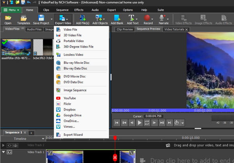Open the Templates tool

pos(23,20)
